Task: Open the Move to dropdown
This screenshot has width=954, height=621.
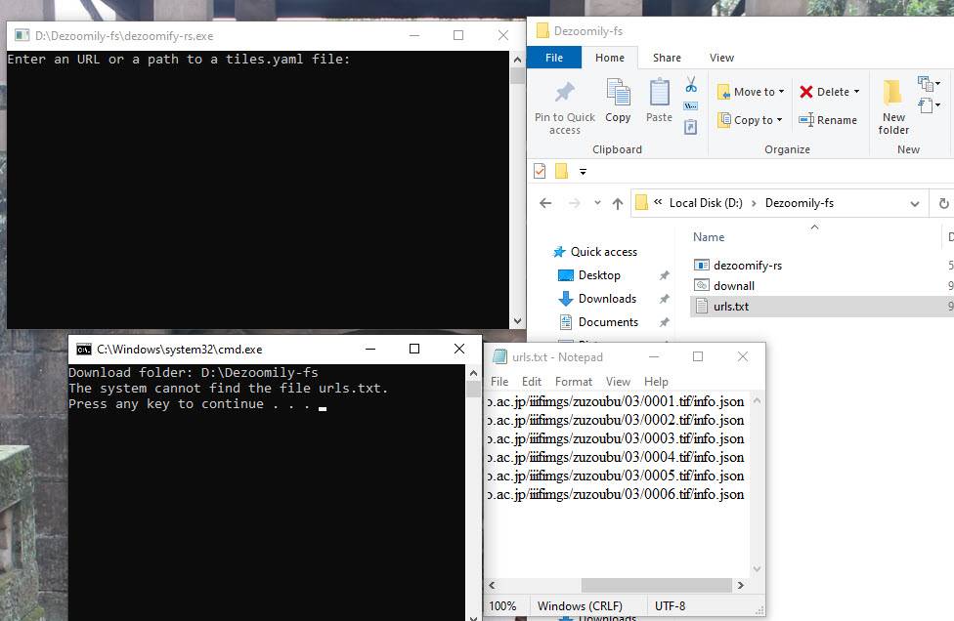Action: (751, 92)
